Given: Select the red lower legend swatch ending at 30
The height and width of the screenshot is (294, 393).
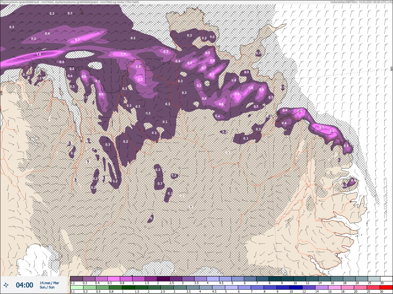Looking at the screenshot, I should coord(386,288).
